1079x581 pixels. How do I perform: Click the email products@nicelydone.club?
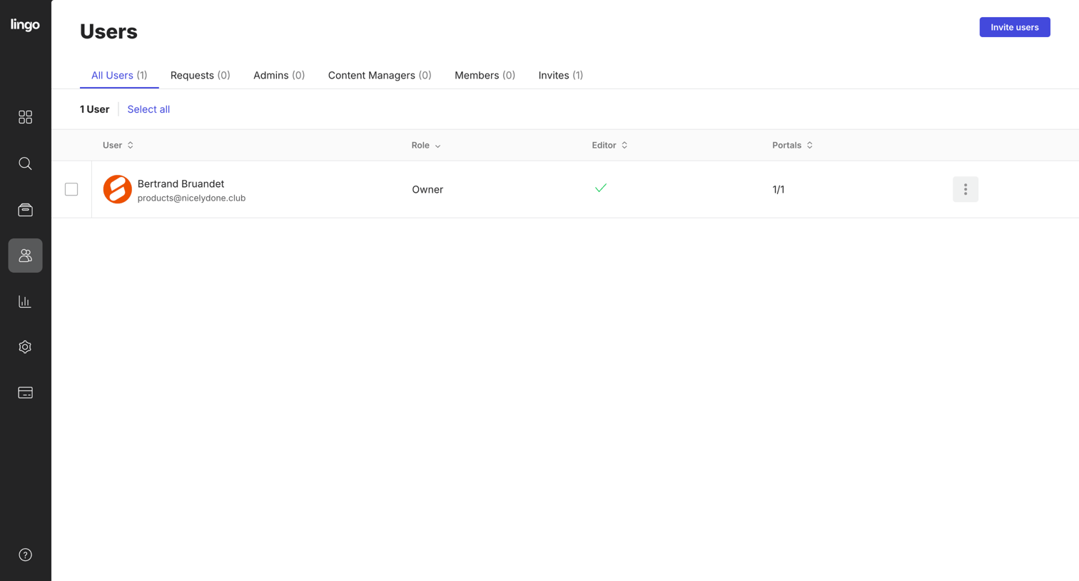pos(191,198)
